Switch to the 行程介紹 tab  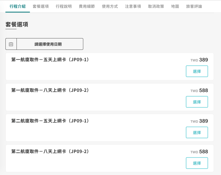click(18, 6)
